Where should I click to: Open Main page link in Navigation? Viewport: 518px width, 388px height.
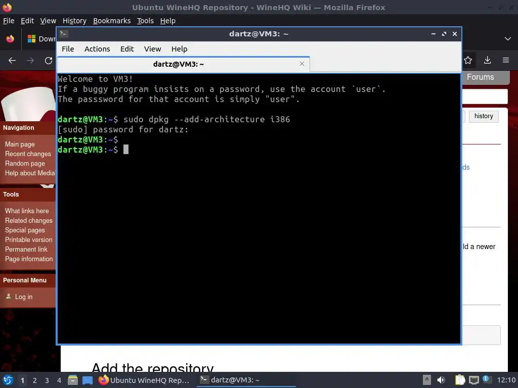20,144
